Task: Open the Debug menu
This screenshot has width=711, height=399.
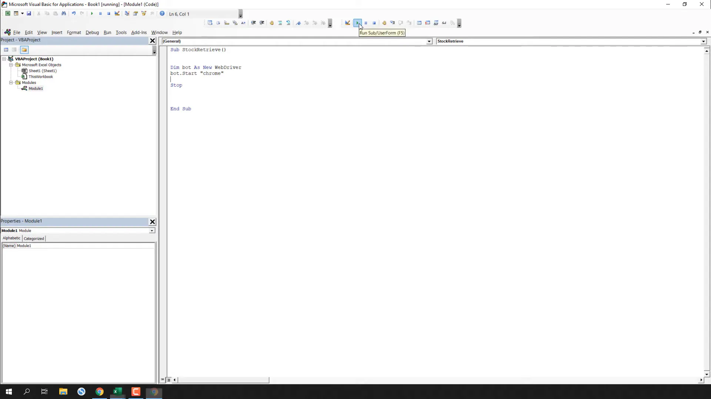Action: pos(92,33)
